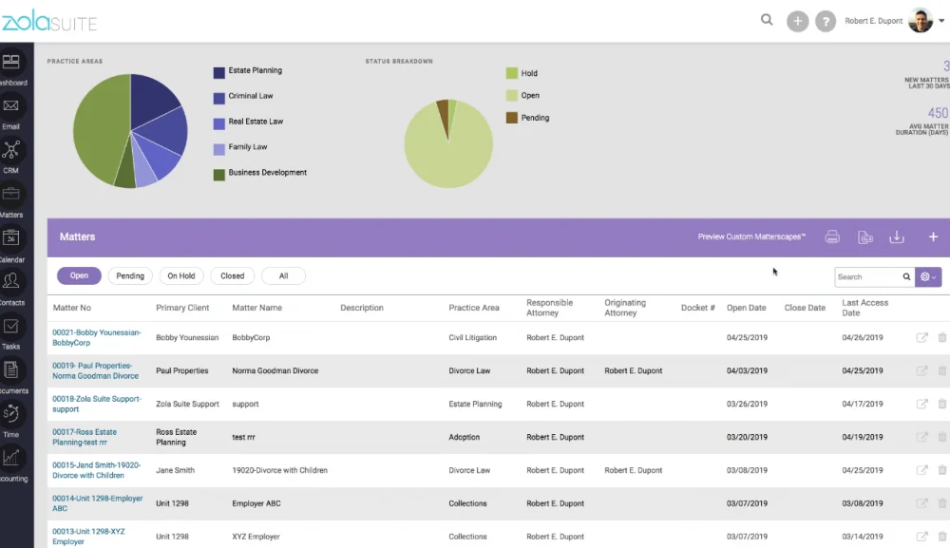
Task: Add new matter with plus icon
Action: [x=933, y=236]
